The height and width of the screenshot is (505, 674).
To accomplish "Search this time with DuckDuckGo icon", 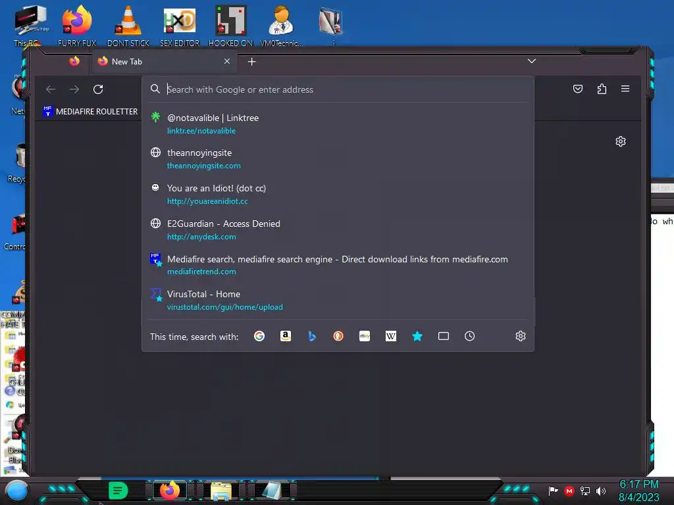I will point(338,336).
